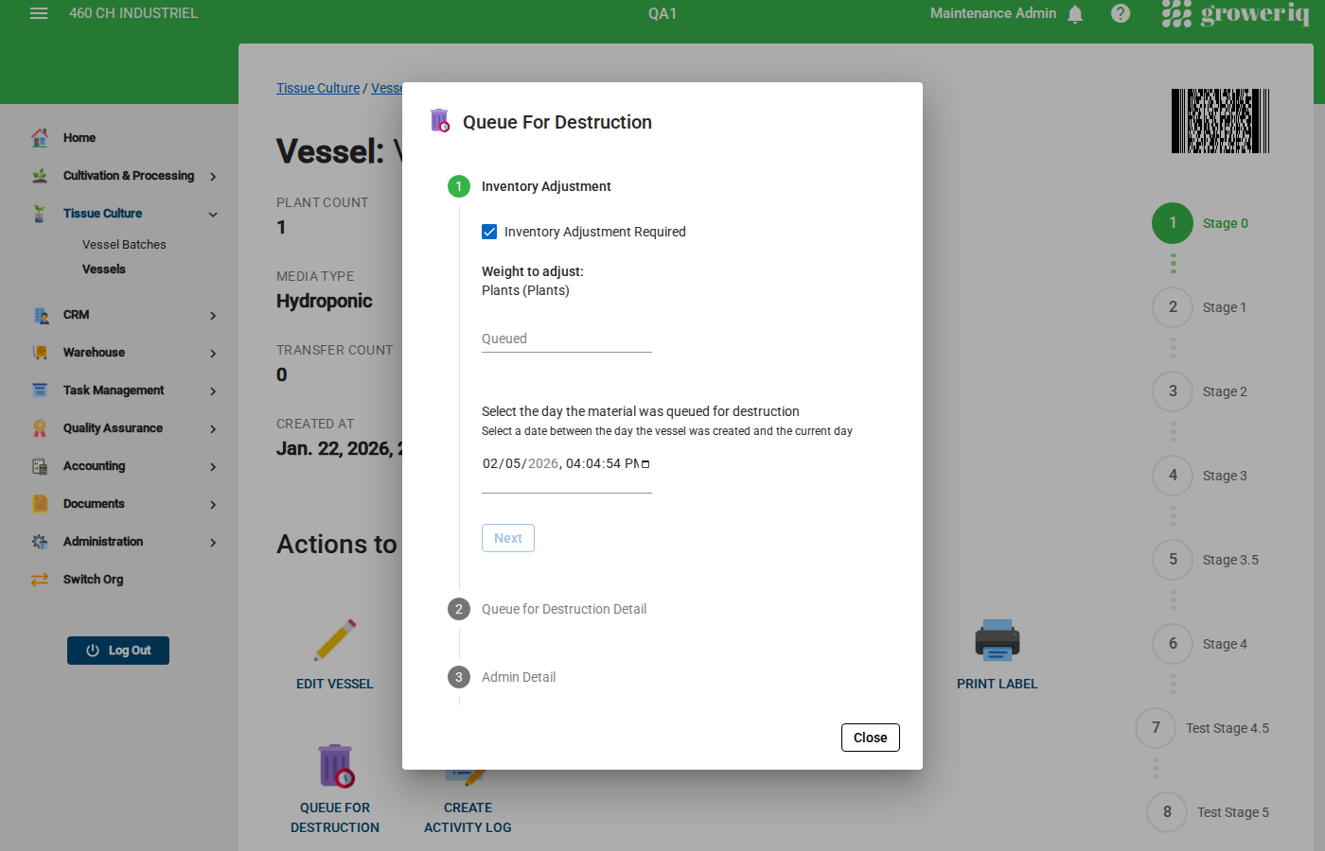Click the GrowerIQ logo
Image resolution: width=1325 pixels, height=851 pixels.
[x=1236, y=13]
